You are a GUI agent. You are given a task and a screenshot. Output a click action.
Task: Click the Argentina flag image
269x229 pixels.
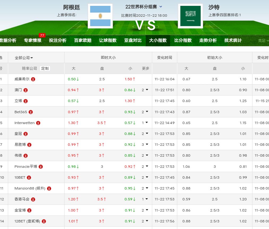pos(100,16)
